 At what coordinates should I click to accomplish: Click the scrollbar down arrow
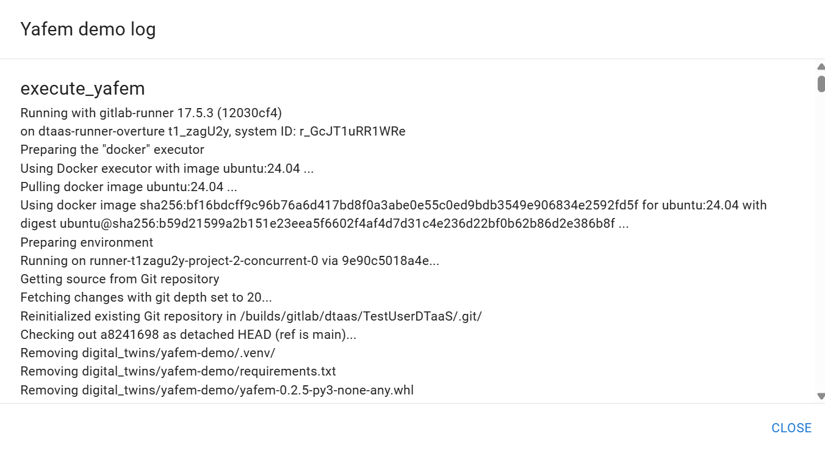click(820, 394)
